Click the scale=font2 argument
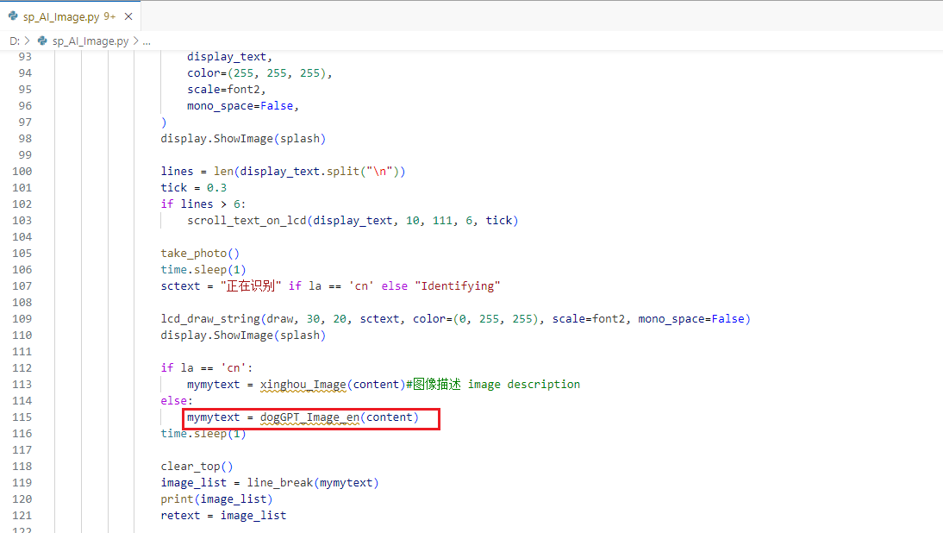943x533 pixels. click(x=223, y=89)
